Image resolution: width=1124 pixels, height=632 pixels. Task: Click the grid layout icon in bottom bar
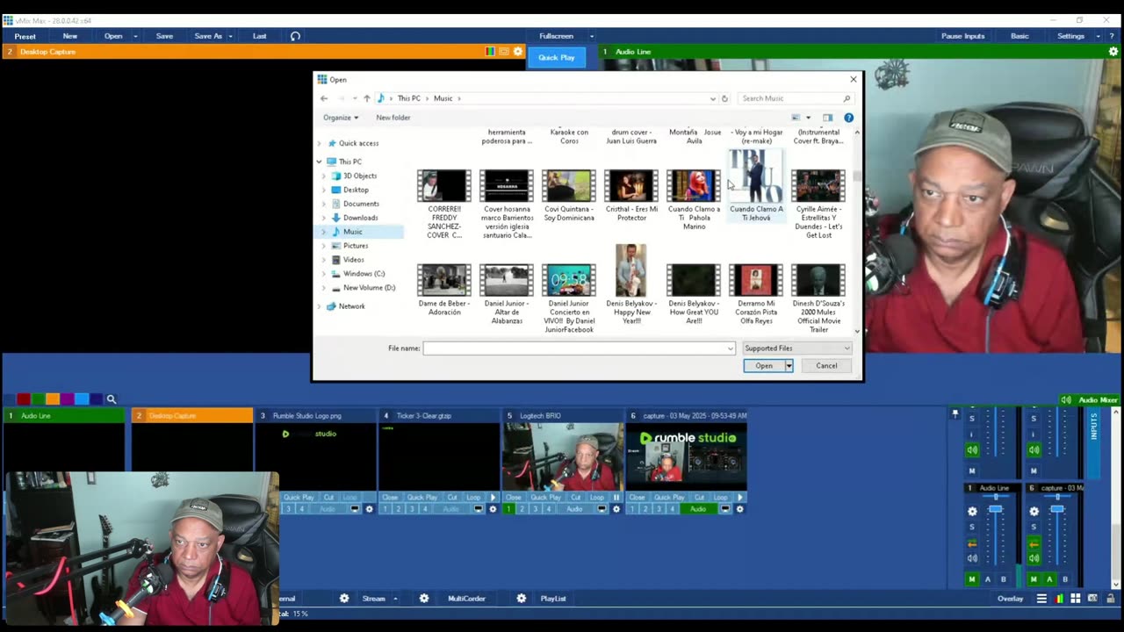tap(1076, 599)
